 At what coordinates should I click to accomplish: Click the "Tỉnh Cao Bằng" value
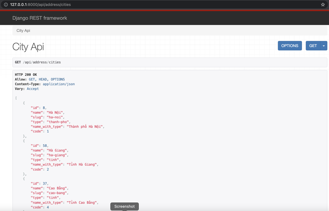click(82, 203)
